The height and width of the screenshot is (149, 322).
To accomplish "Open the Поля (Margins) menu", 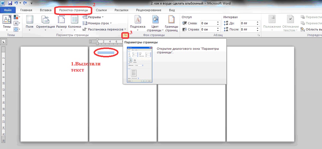I will [30, 23].
